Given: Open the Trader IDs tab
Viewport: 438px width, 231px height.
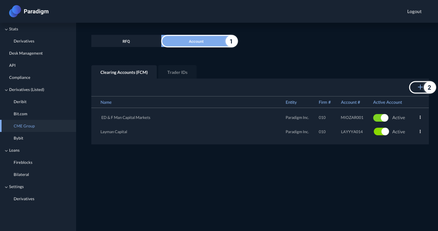Looking at the screenshot, I should (x=177, y=72).
